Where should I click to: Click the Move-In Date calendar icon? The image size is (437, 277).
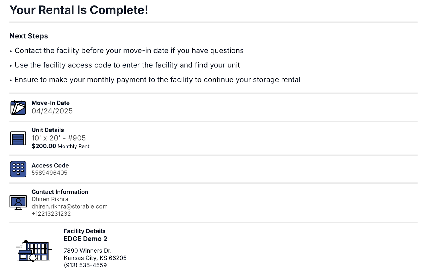[18, 107]
